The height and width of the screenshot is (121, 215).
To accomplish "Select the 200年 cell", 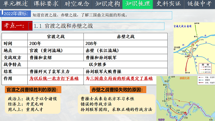I will (56, 44).
